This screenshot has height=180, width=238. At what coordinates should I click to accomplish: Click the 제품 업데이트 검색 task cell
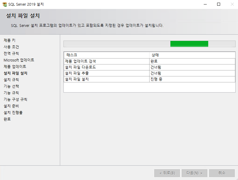(x=107, y=61)
